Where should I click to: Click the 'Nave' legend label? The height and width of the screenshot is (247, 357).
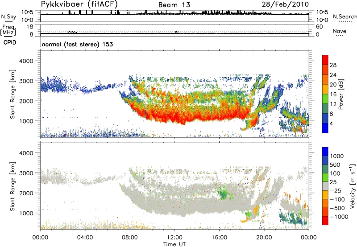[x=340, y=31]
